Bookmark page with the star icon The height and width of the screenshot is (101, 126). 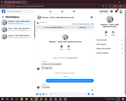(x=106, y=6)
